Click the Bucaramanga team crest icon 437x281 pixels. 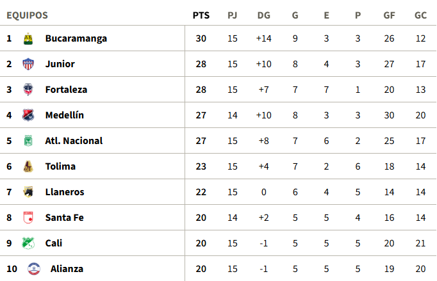point(28,38)
